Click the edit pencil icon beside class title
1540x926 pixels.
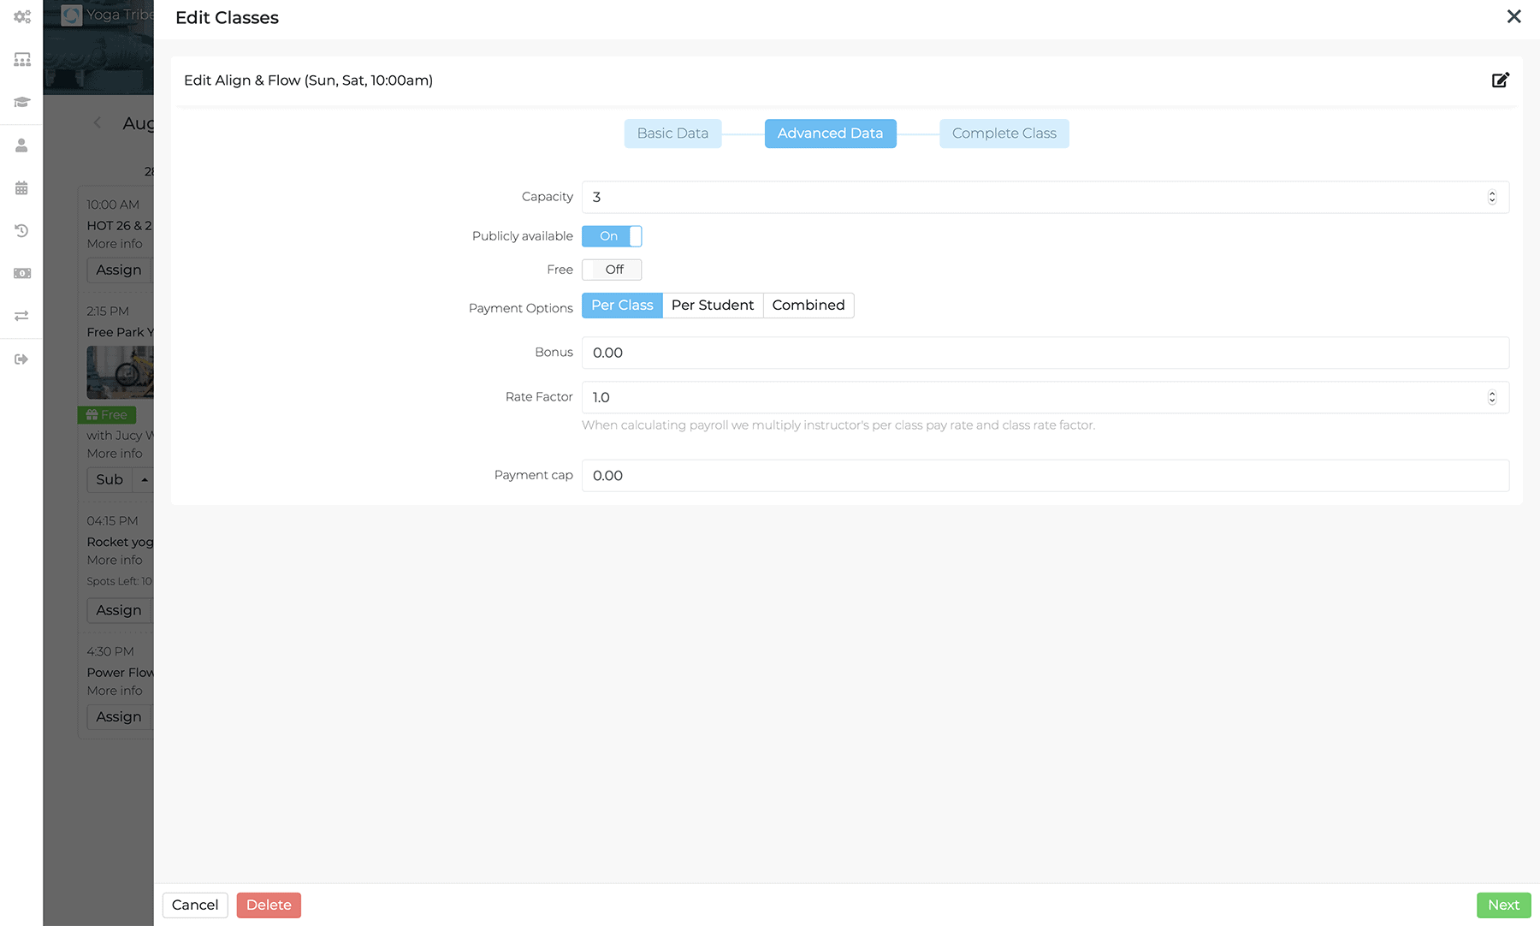(1501, 80)
